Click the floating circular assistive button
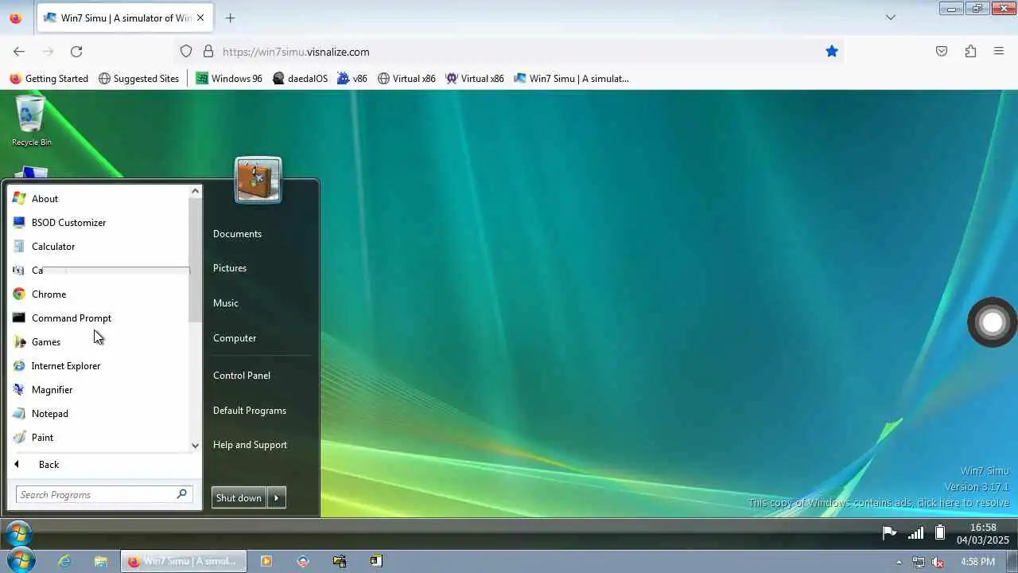1018x573 pixels. [992, 322]
